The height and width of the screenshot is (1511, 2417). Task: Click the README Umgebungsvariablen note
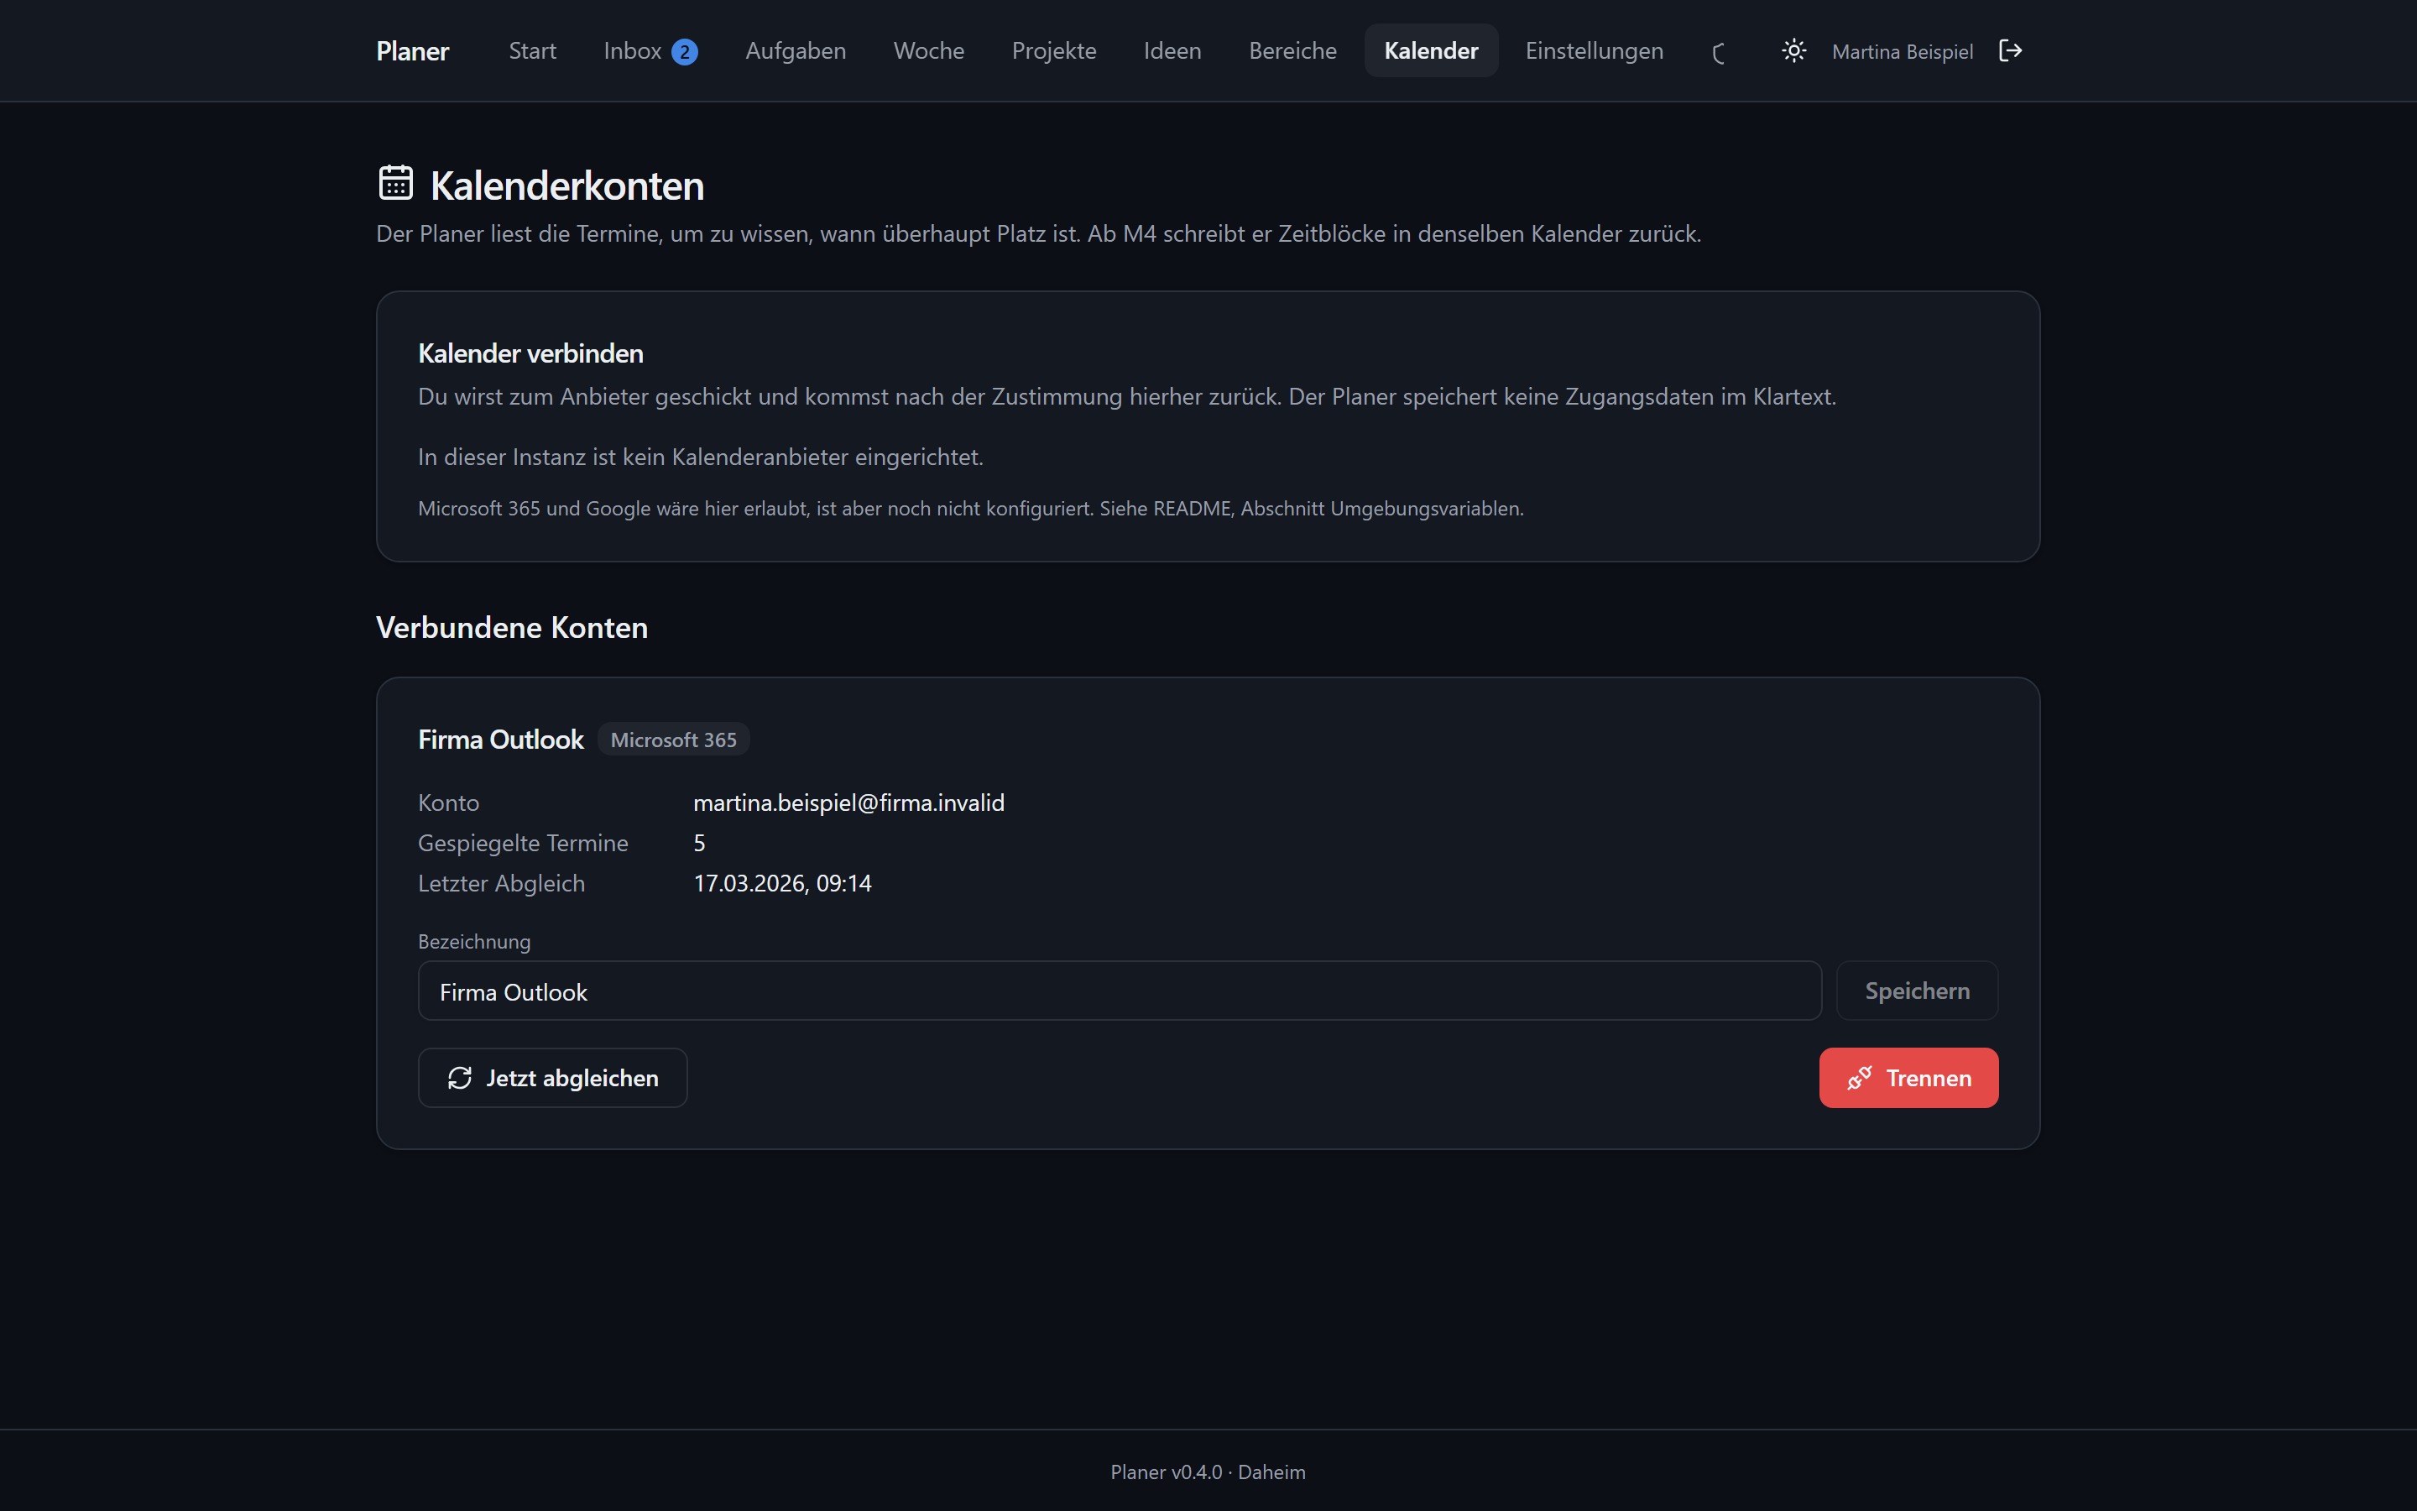971,509
